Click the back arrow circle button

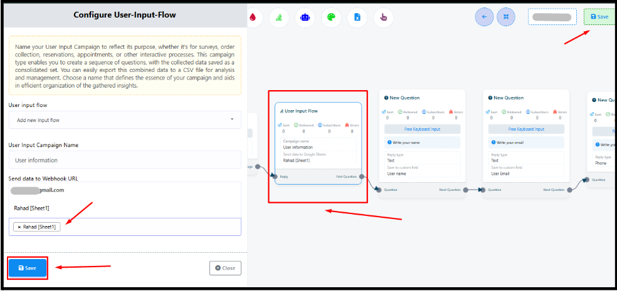[484, 17]
